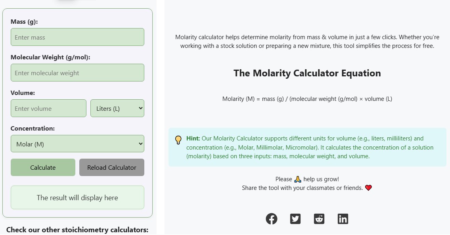Image resolution: width=450 pixels, height=235 pixels.
Task: Click the red heart emoji
Action: click(368, 188)
